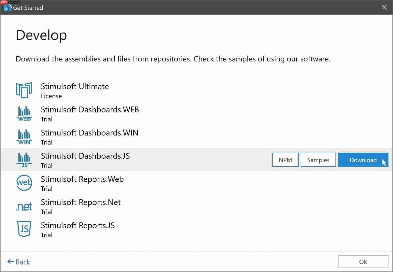This screenshot has height=272, width=393.
Task: Close the Get Started dialog
Action: pyautogui.click(x=384, y=8)
